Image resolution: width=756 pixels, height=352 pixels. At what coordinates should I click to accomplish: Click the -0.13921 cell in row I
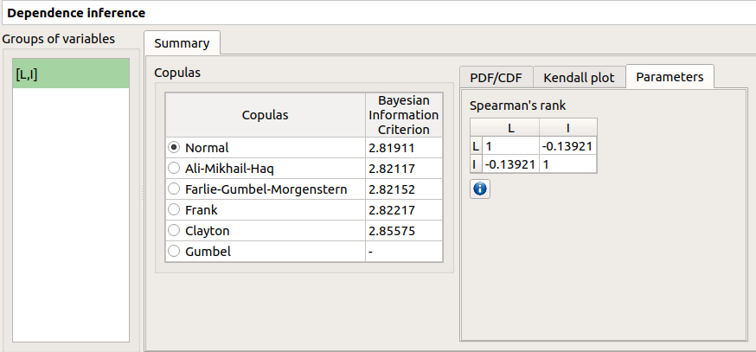510,163
